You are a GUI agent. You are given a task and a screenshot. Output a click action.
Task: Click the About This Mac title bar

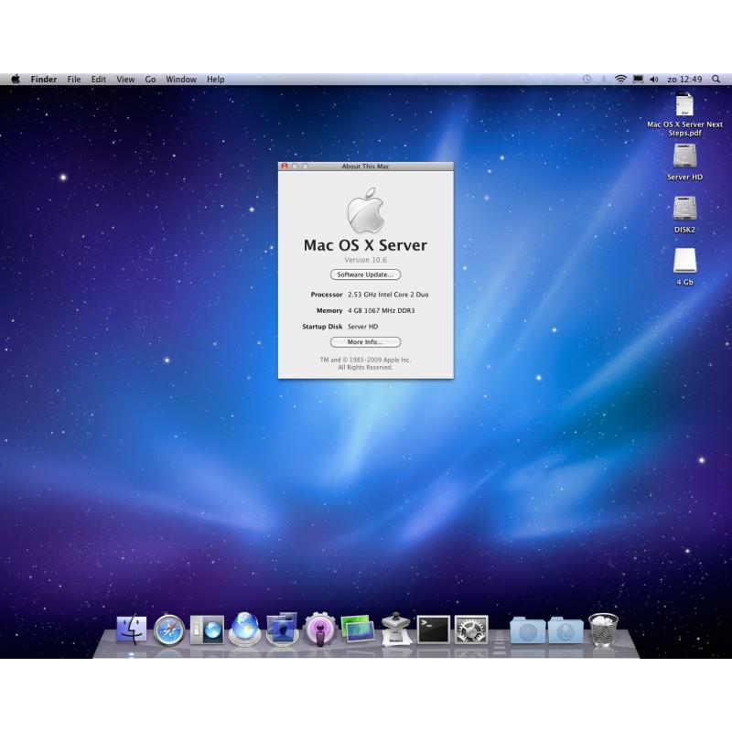tap(365, 167)
